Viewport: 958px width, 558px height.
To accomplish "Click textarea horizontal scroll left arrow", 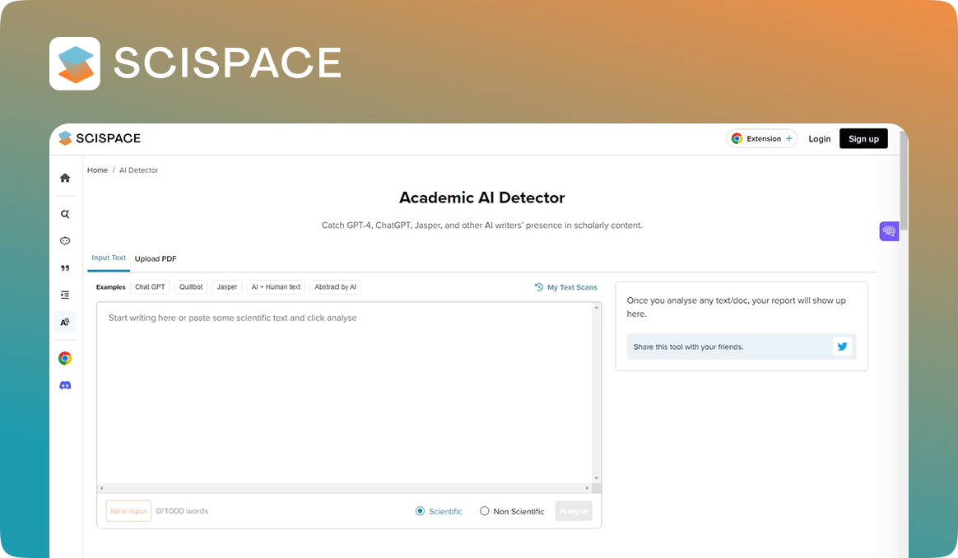I will 101,488.
